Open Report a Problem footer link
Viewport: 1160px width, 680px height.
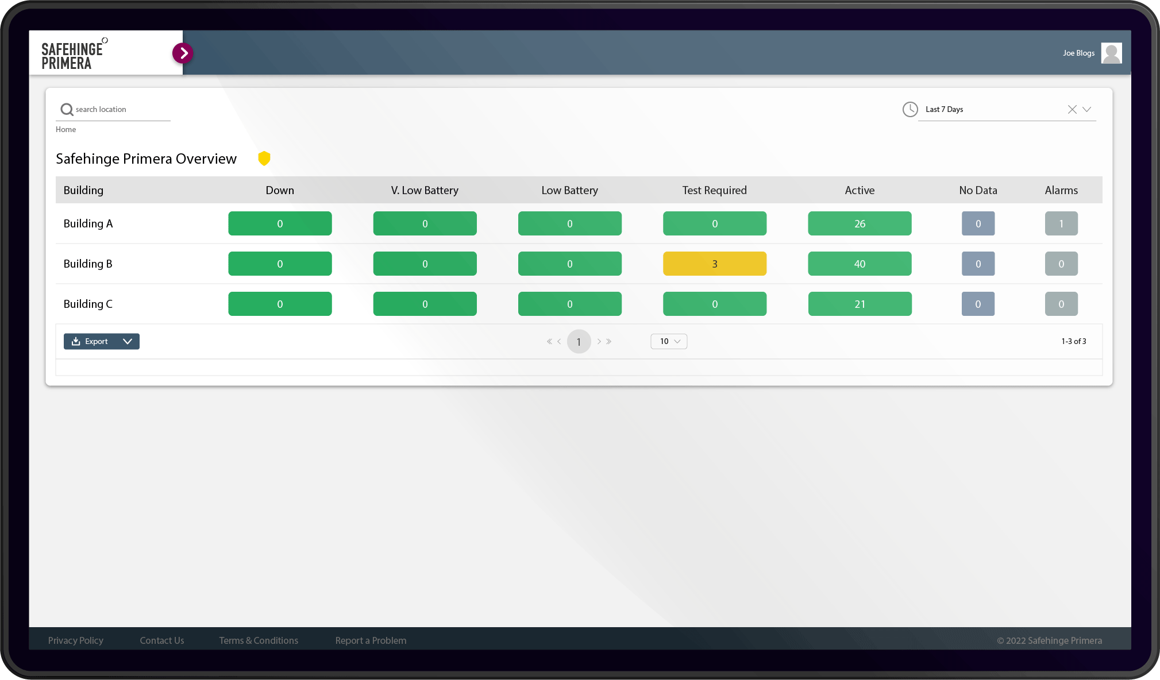pyautogui.click(x=371, y=640)
